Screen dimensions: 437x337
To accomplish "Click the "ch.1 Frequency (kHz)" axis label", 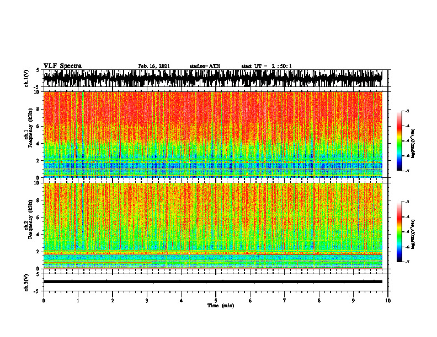I will click(28, 128).
